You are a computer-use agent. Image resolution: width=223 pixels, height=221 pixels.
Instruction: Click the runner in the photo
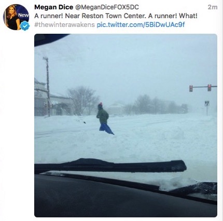104,118
